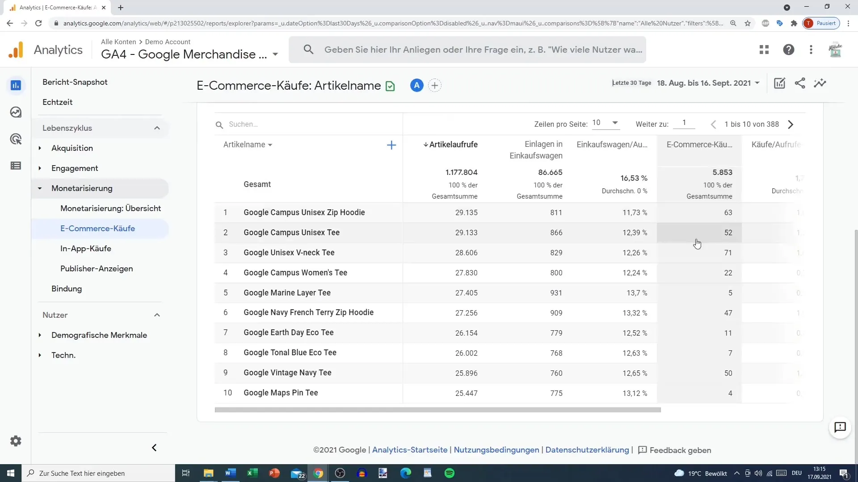
Task: Bookmark this page with the star
Action: click(748, 23)
